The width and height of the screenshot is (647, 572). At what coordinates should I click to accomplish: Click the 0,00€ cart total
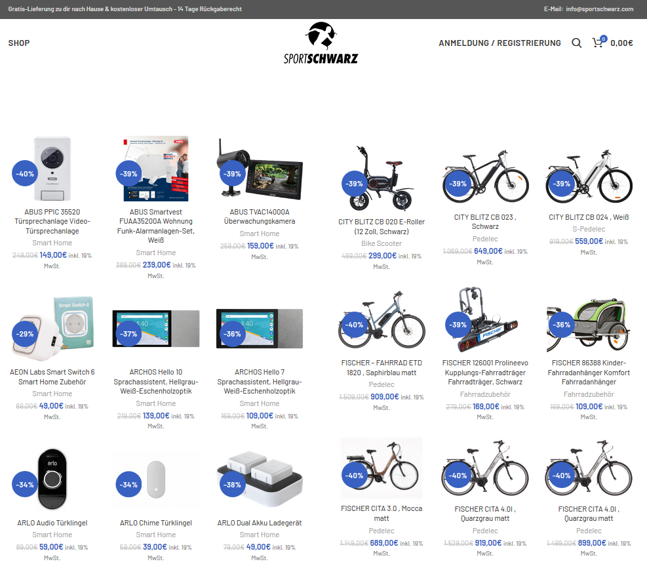click(x=621, y=43)
